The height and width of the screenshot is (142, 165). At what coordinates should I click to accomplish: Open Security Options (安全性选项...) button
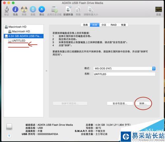pyautogui.click(x=120, y=103)
